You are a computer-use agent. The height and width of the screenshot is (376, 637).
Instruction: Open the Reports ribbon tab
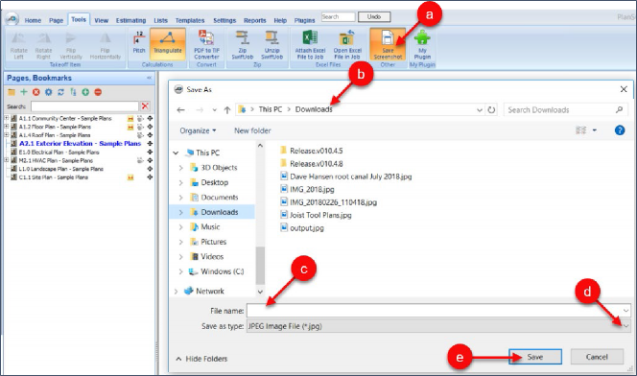click(x=255, y=20)
